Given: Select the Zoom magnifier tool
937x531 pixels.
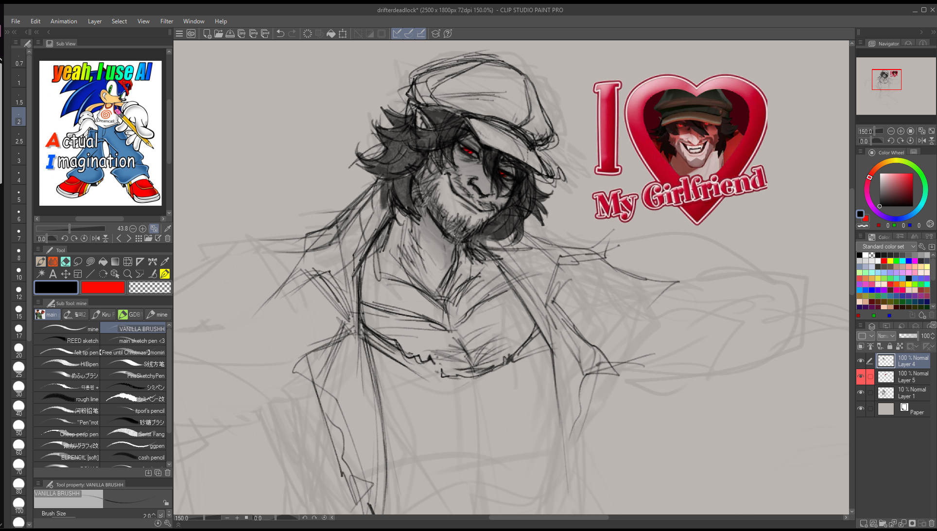Looking at the screenshot, I should (127, 274).
